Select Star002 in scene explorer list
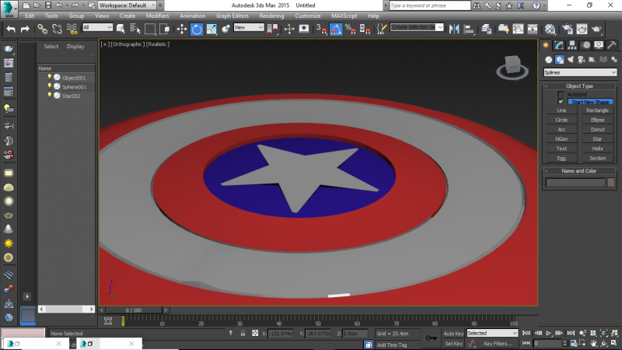 (x=71, y=96)
